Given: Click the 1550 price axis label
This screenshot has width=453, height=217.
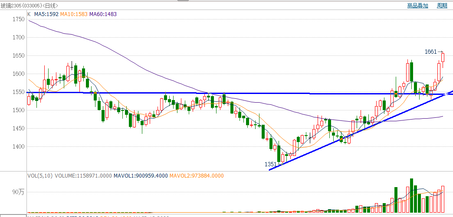Looking at the screenshot, I should pos(19,92).
